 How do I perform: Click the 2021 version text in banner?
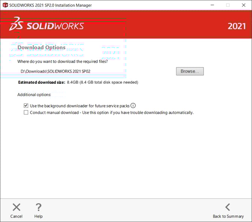(x=237, y=26)
